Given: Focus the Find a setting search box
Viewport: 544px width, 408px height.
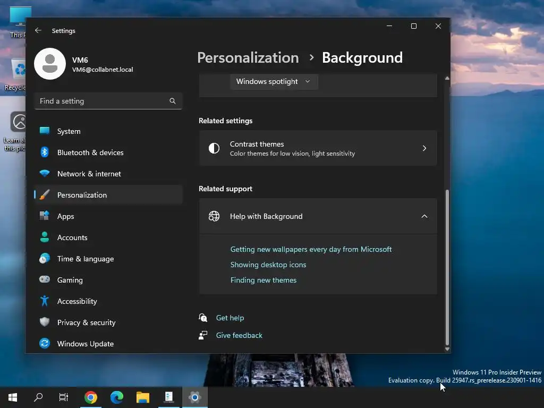Looking at the screenshot, I should pos(108,101).
